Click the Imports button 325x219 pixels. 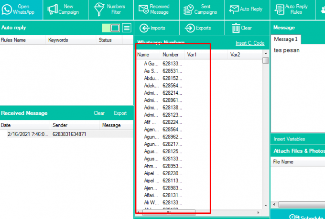tap(156, 28)
